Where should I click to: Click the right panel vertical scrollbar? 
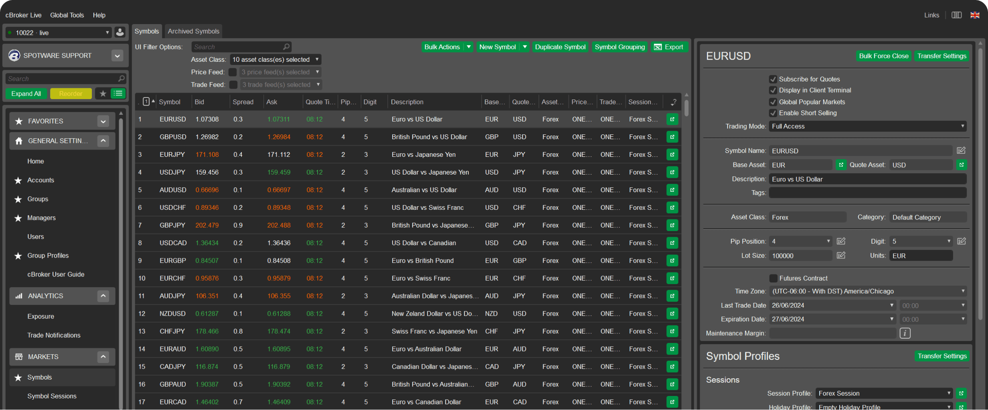point(980,185)
